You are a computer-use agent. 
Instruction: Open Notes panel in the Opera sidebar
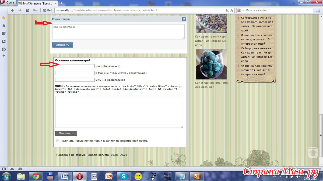click(4, 33)
